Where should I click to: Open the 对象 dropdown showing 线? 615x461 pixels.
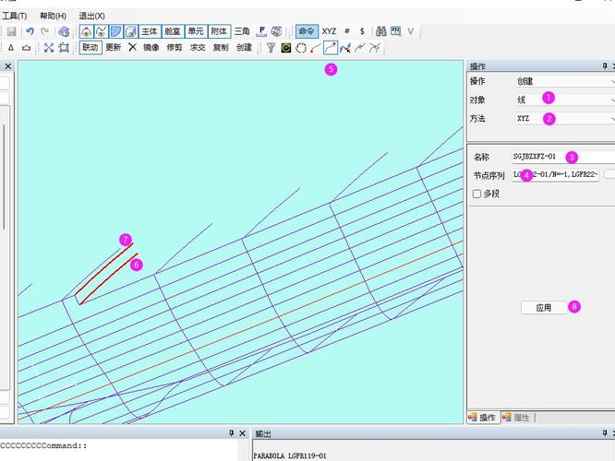point(563,100)
